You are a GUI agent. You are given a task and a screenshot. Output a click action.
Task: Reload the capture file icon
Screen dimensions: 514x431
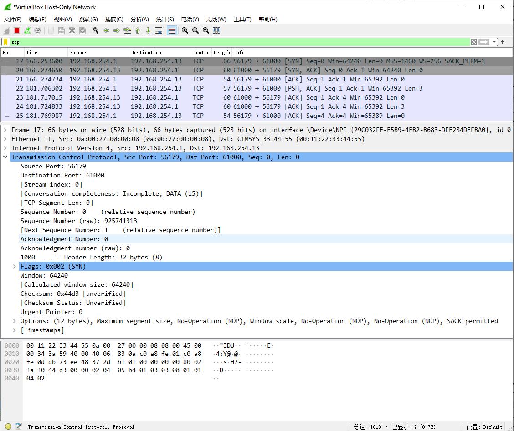pyautogui.click(x=82, y=31)
